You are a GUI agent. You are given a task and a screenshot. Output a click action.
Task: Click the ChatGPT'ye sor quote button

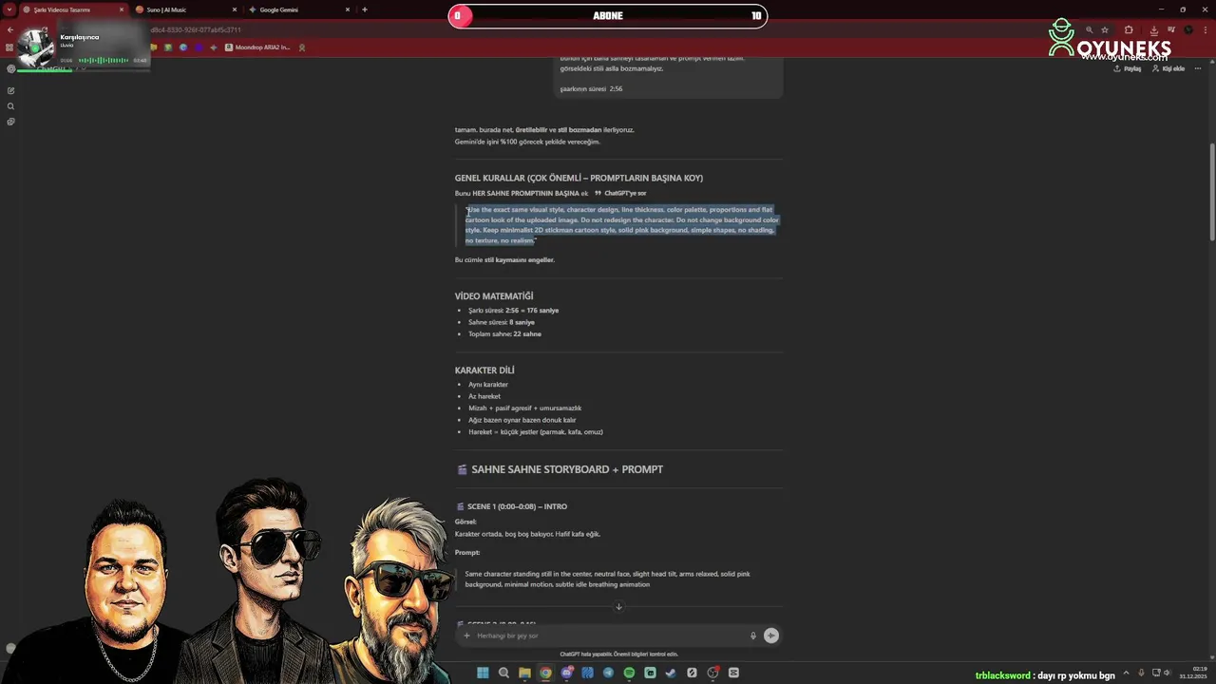pyautogui.click(x=620, y=193)
